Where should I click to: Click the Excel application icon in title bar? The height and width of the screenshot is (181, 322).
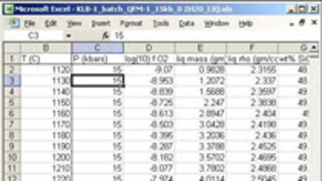pos(9,9)
